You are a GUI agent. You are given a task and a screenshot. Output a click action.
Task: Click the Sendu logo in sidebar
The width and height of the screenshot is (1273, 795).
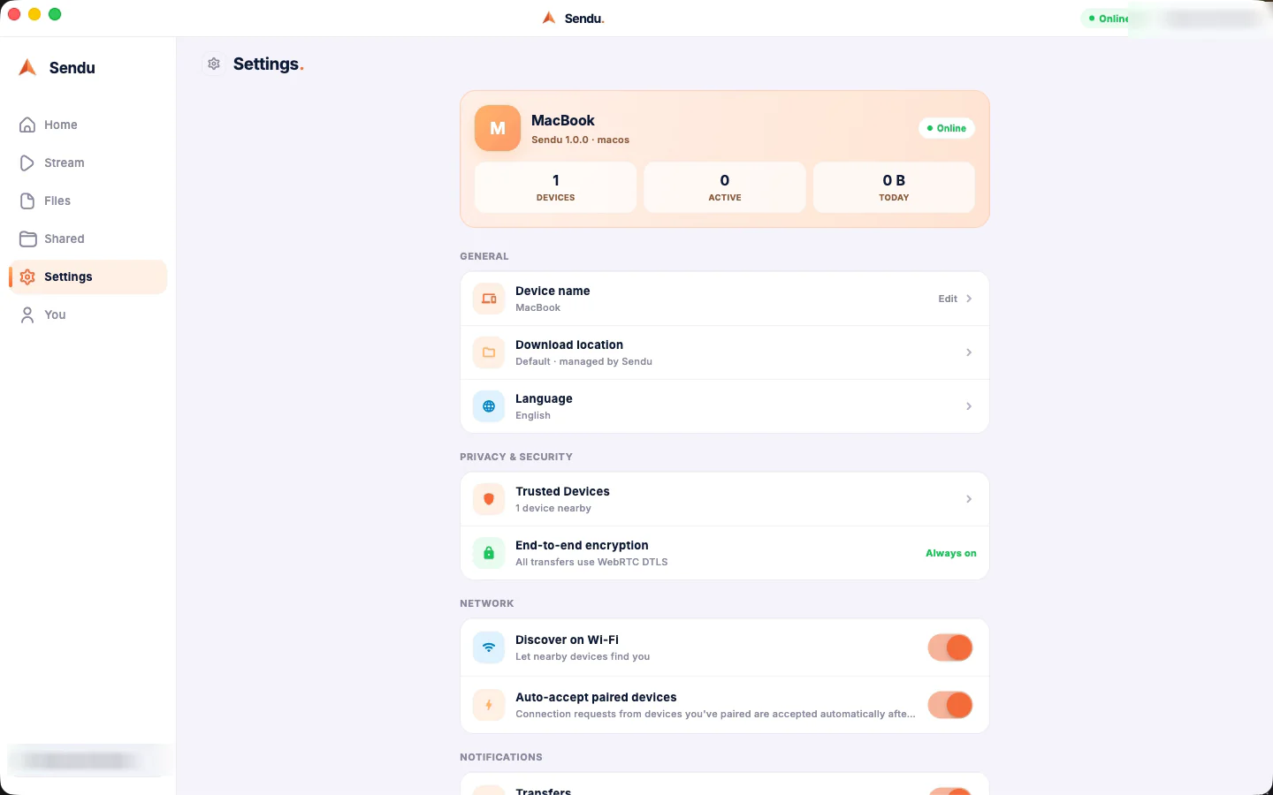pyautogui.click(x=27, y=67)
